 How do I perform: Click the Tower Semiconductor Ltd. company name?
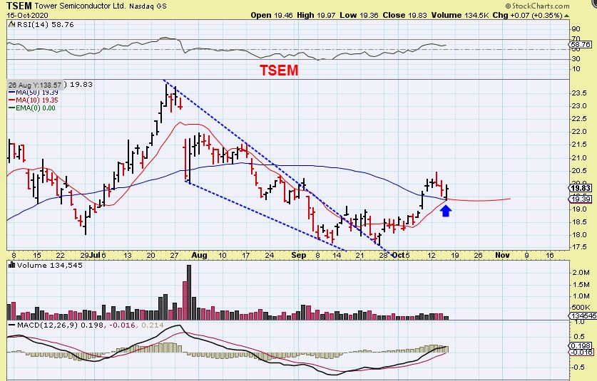(81, 6)
